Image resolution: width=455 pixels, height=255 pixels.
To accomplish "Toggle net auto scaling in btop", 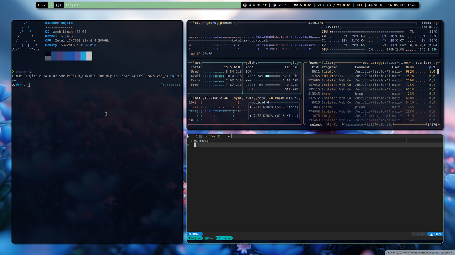I will point(250,98).
